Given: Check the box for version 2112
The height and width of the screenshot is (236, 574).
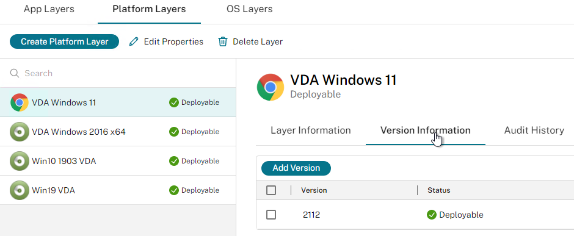Looking at the screenshot, I should tap(271, 215).
